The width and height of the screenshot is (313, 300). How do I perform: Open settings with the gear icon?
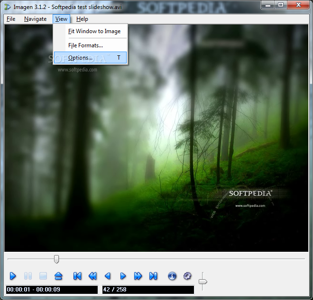pos(187,276)
